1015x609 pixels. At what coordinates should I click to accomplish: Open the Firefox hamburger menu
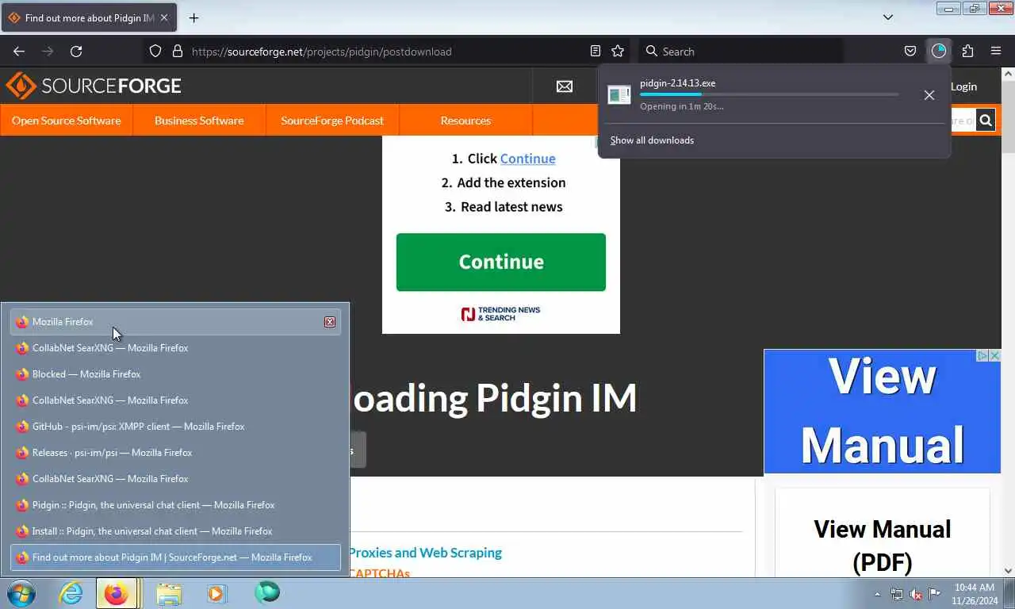[x=996, y=52]
